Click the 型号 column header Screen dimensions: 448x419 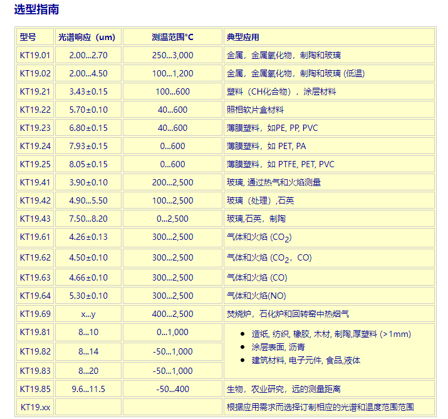click(28, 37)
